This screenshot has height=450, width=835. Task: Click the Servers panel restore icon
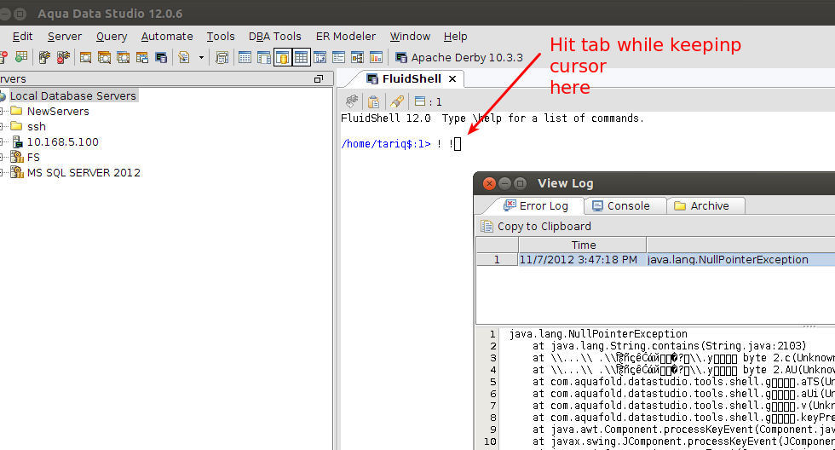click(319, 78)
